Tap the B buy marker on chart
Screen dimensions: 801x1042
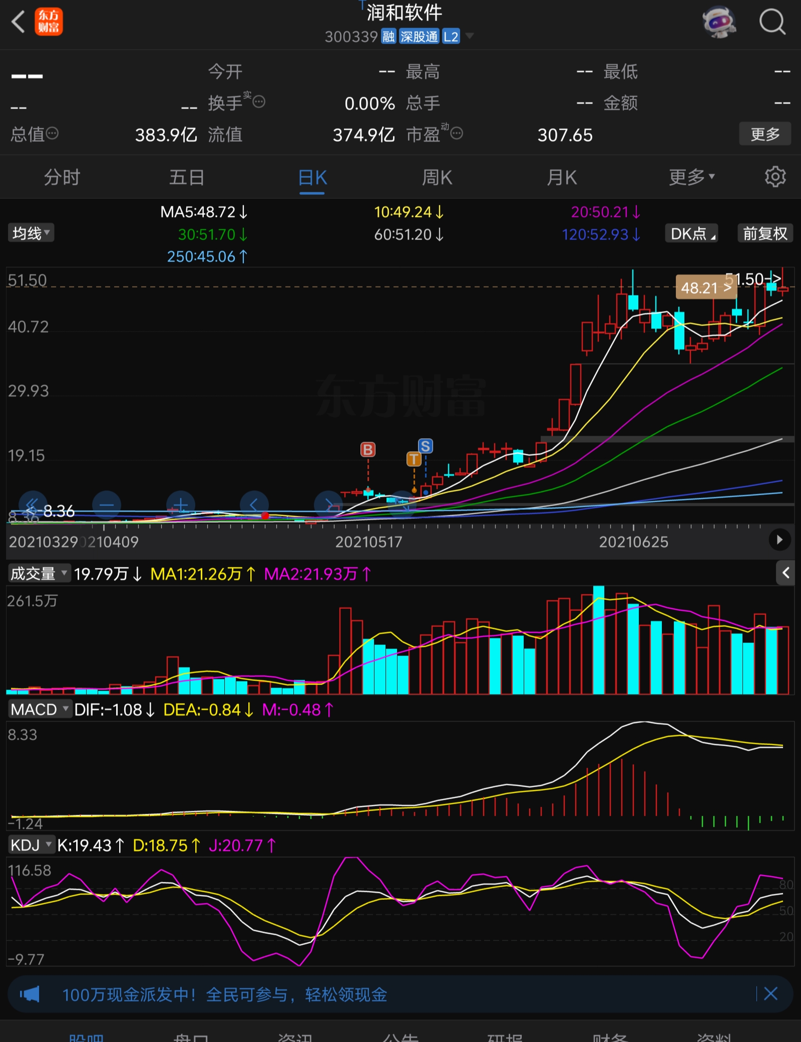(x=368, y=449)
